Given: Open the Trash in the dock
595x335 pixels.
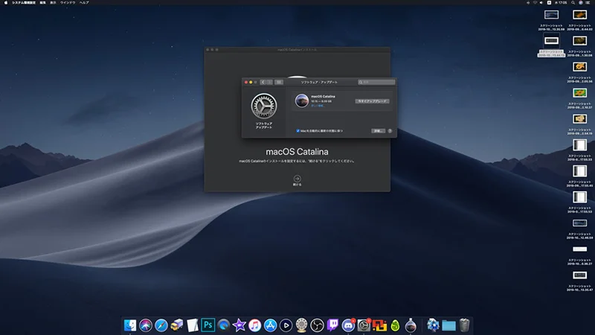Looking at the screenshot, I should [x=464, y=325].
